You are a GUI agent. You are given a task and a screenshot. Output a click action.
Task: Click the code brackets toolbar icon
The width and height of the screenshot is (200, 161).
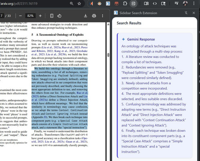pos(155,4)
